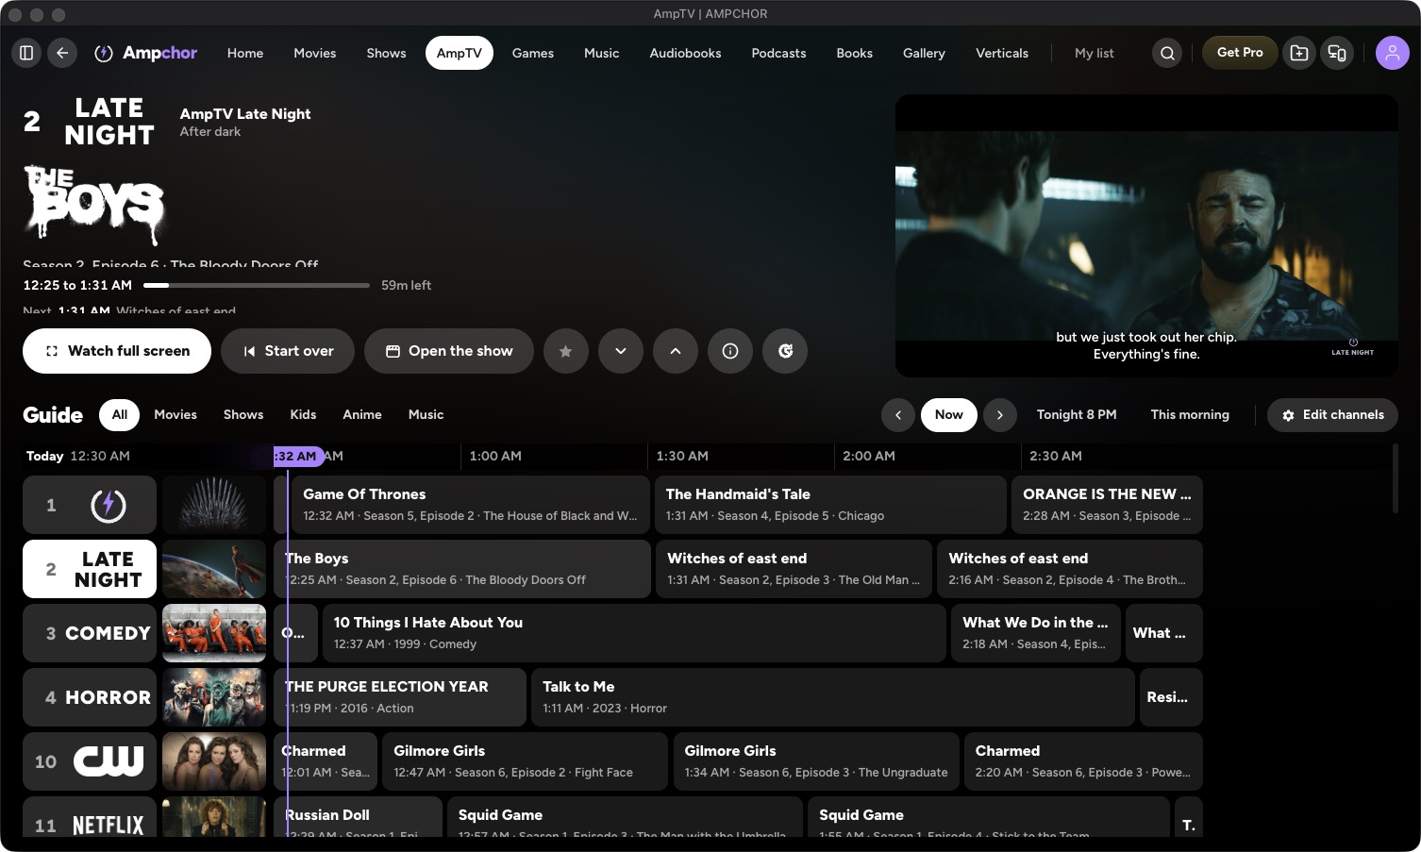Click Watch full screen

117,351
